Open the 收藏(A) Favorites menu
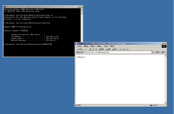Viewport: 174px width, 114px height. (99, 46)
